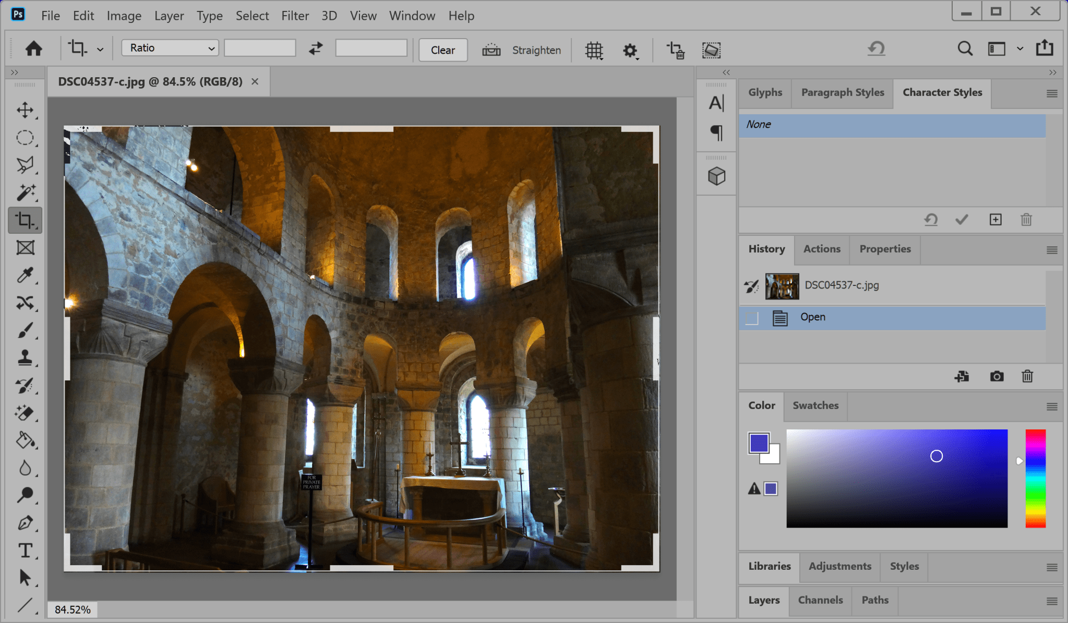Select the Move tool

25,110
